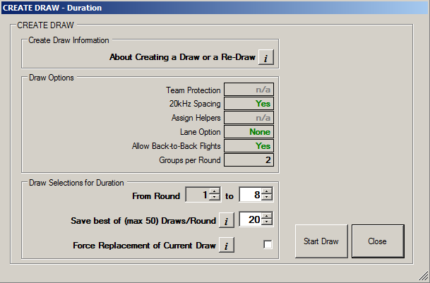Screen dimensions: 430x283
Task: Click 'Draw Selections for Duration' group title
Action: (76, 183)
